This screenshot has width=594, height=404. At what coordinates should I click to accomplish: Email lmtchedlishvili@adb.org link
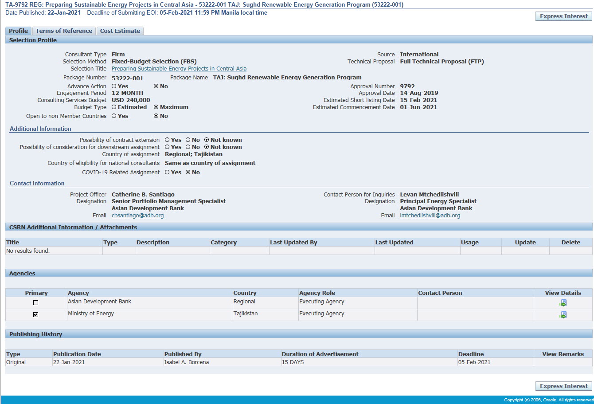(430, 216)
